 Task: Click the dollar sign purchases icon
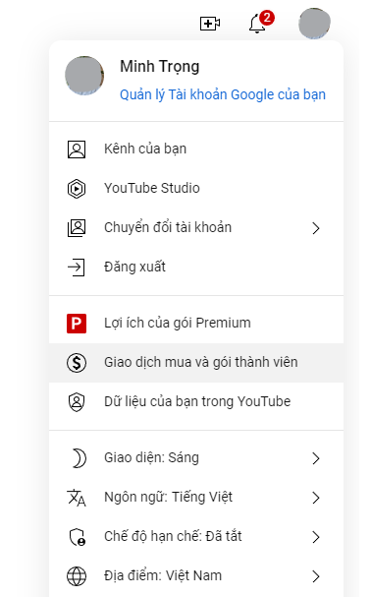77,363
